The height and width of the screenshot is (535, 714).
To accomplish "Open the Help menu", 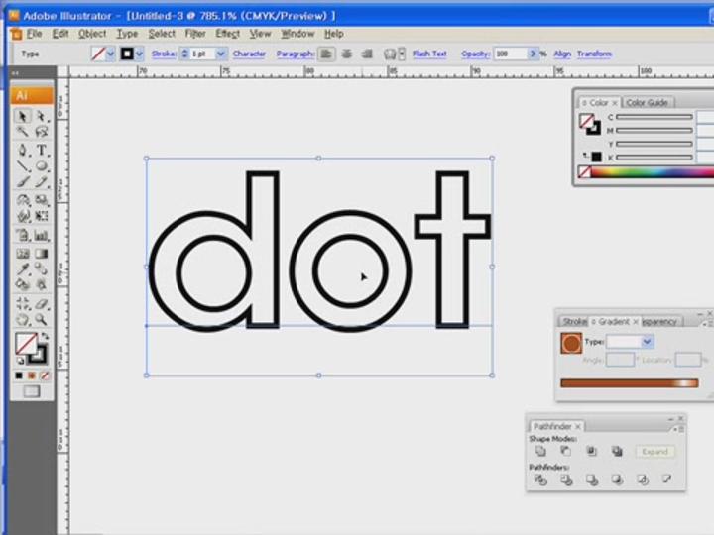I will tap(334, 34).
